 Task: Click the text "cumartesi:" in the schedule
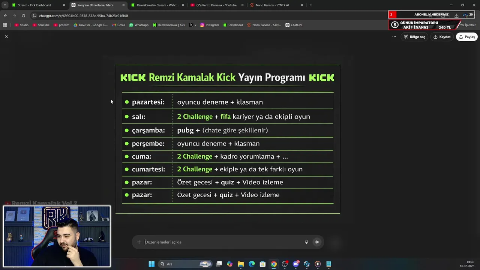[x=148, y=169]
